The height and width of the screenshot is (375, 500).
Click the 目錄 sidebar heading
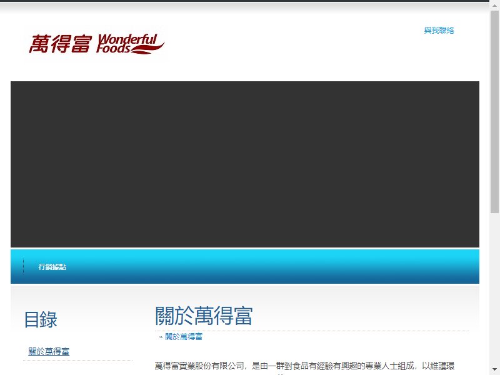click(x=41, y=319)
